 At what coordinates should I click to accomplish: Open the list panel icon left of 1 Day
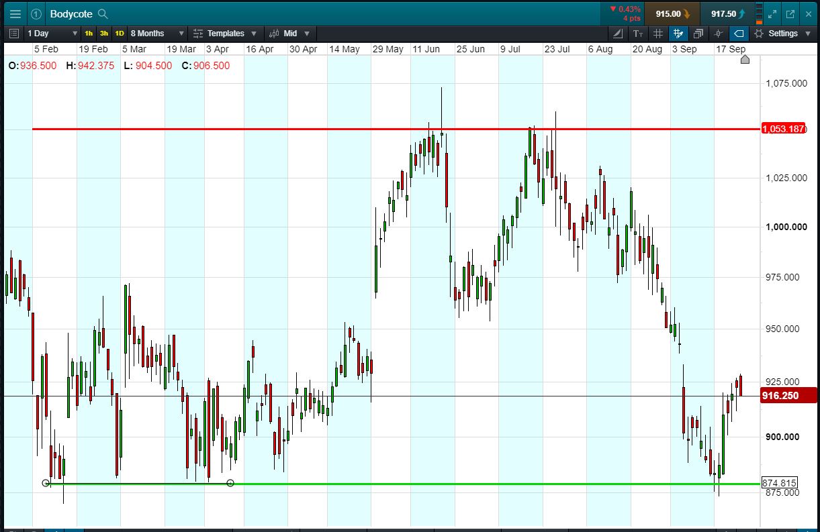14,34
